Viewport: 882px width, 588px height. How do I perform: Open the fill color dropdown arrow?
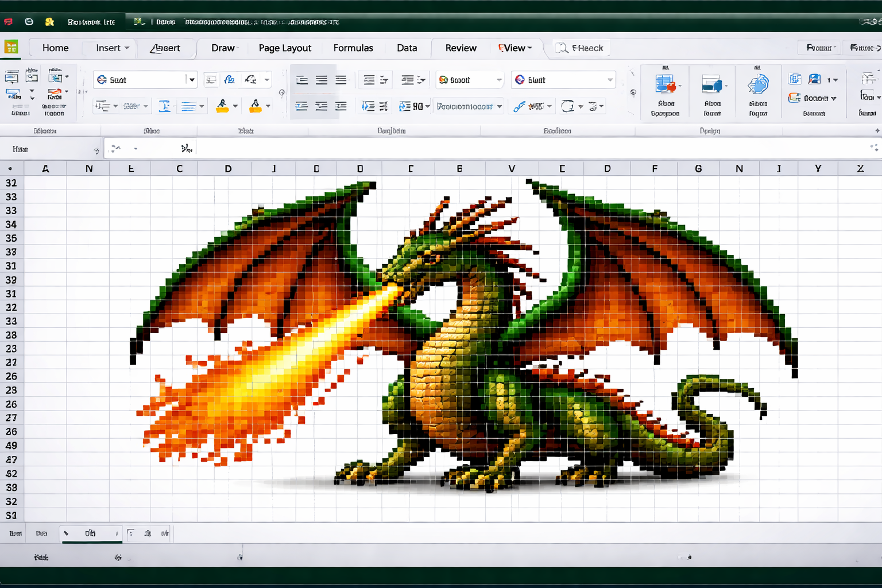(235, 106)
